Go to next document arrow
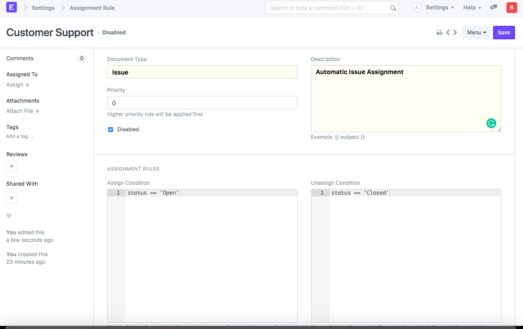This screenshot has height=329, width=523. point(455,33)
